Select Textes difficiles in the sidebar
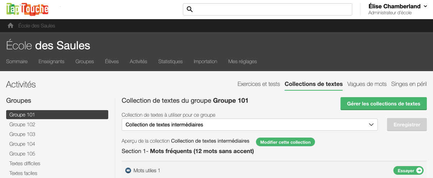Screen dimensions: 433x178 pos(25,164)
